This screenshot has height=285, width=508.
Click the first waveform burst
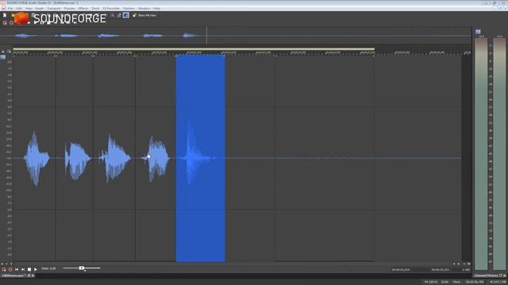tap(37, 158)
